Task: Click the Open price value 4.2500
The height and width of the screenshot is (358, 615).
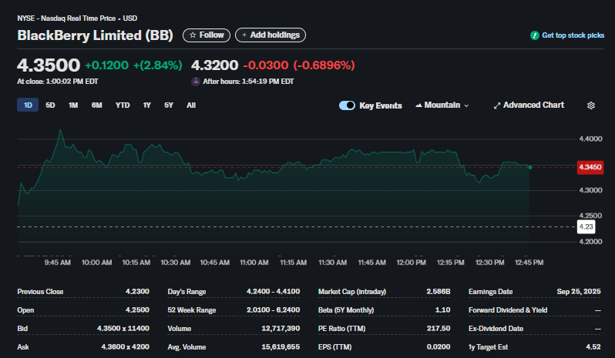Action: 137,309
